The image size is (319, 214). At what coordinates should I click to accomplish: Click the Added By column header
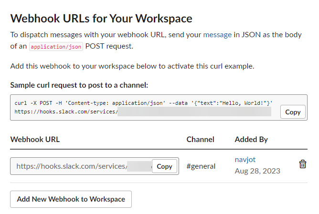click(251, 140)
